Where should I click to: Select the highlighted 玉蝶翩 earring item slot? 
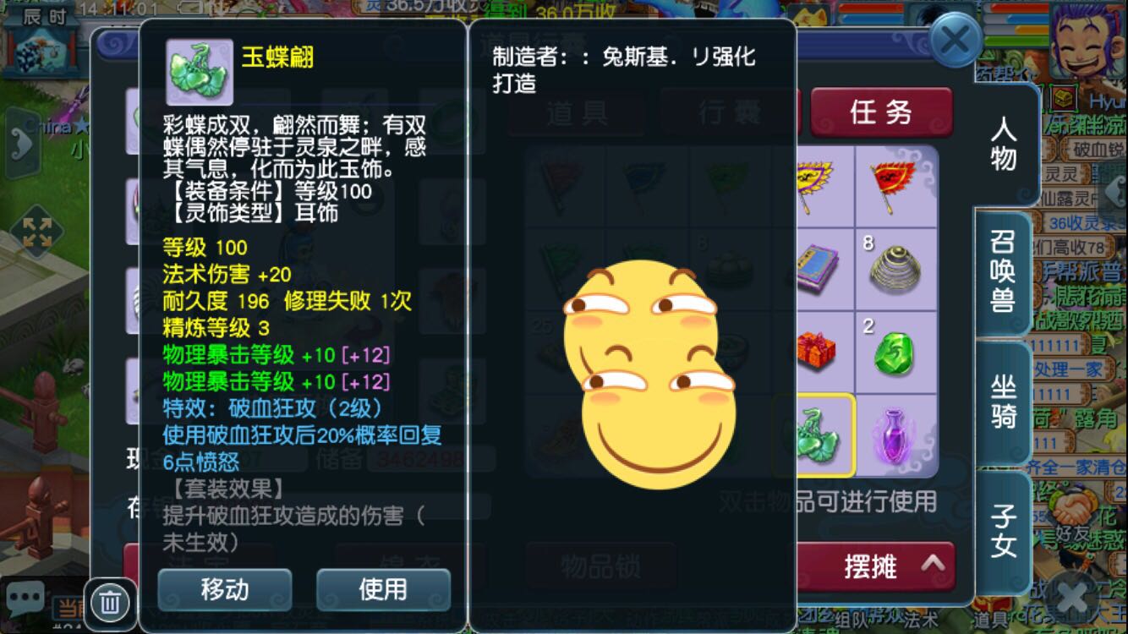pyautogui.click(x=814, y=435)
